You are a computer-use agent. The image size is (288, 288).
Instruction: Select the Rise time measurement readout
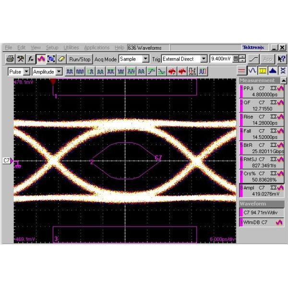coord(261,120)
